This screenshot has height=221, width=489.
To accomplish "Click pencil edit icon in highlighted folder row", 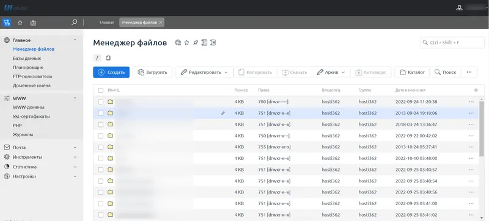I will tap(223, 113).
